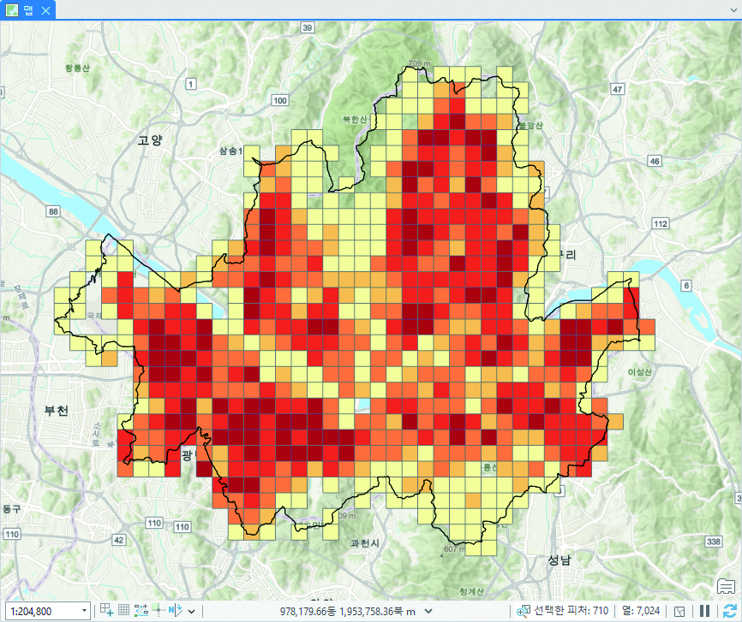
Task: Click the grid icon in status bar
Action: point(123,610)
